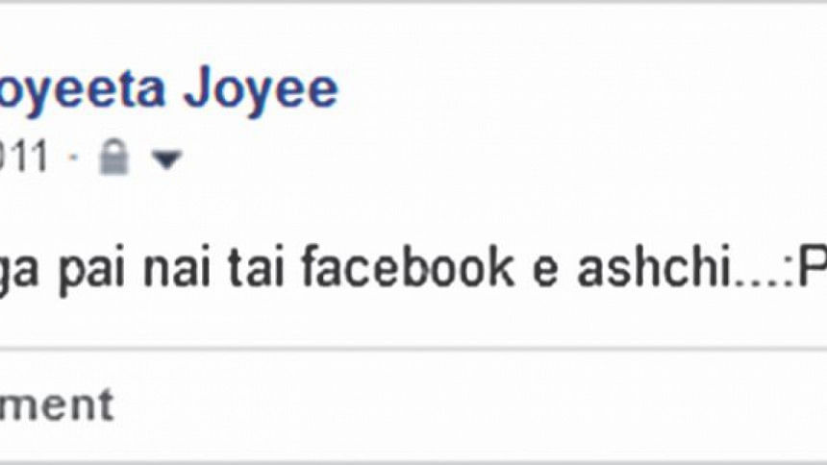Click the surname Joyee in the header
The image size is (827, 465).
(261, 89)
